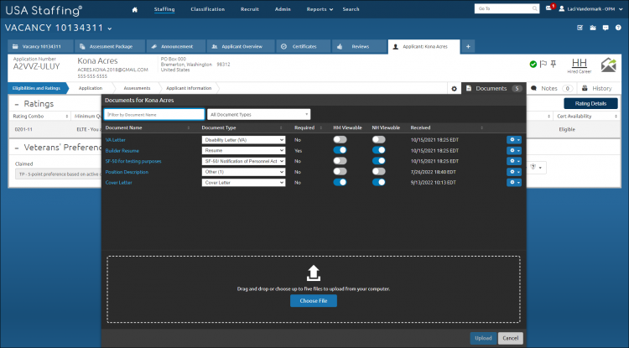The height and width of the screenshot is (348, 629).
Task: Open the Rating Details button
Action: (590, 103)
